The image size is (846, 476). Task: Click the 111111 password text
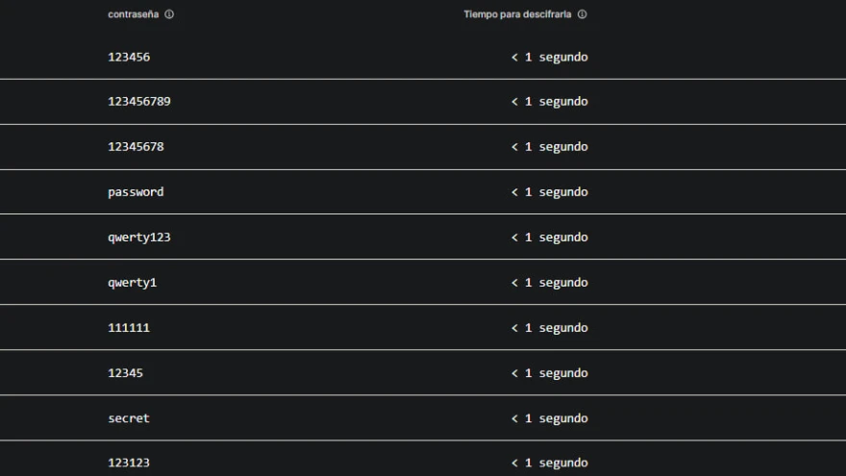tap(129, 328)
